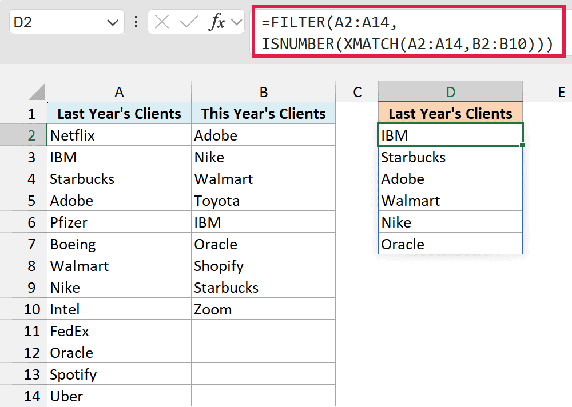Click the Enter checkmark icon in formula bar

click(189, 22)
